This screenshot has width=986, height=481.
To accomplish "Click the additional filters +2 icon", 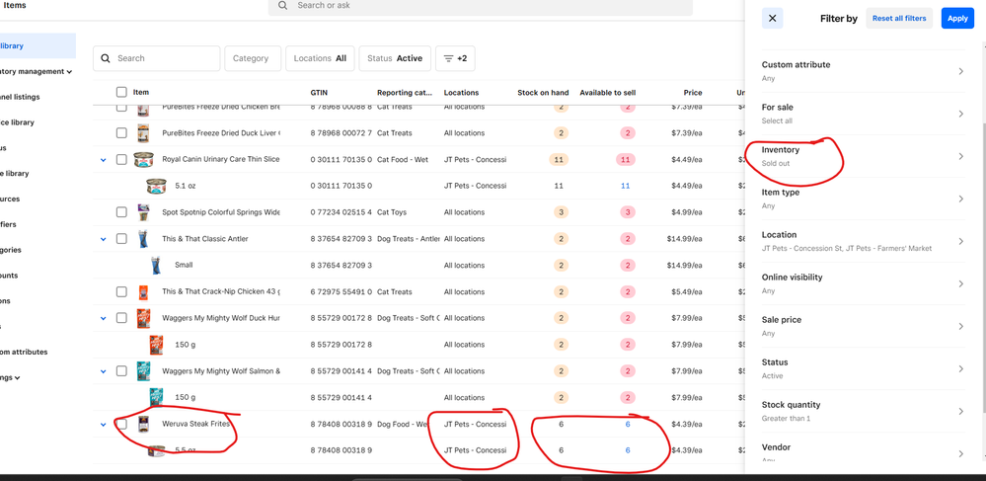I will click(455, 58).
